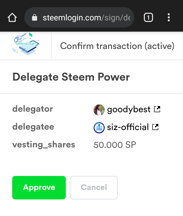Click the delegator field label

click(33, 109)
